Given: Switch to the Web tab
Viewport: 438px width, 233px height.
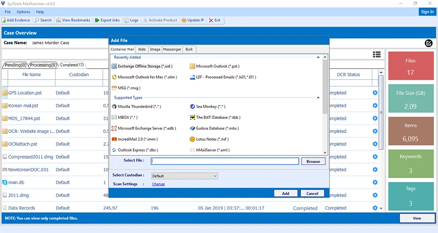Looking at the screenshot, I should 142,50.
